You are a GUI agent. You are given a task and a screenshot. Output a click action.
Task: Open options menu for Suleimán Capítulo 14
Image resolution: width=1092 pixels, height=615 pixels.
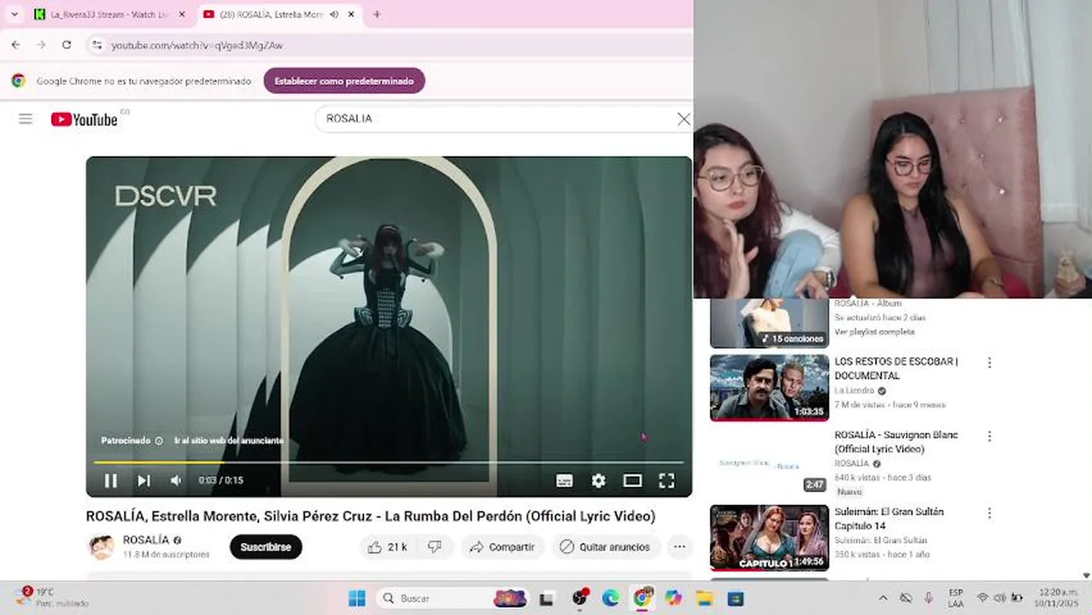989,513
